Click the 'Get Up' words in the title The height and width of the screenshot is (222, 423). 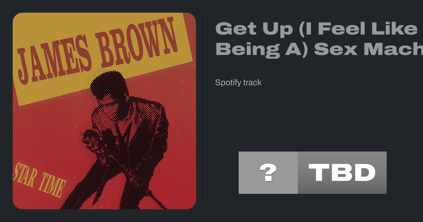tap(254, 28)
